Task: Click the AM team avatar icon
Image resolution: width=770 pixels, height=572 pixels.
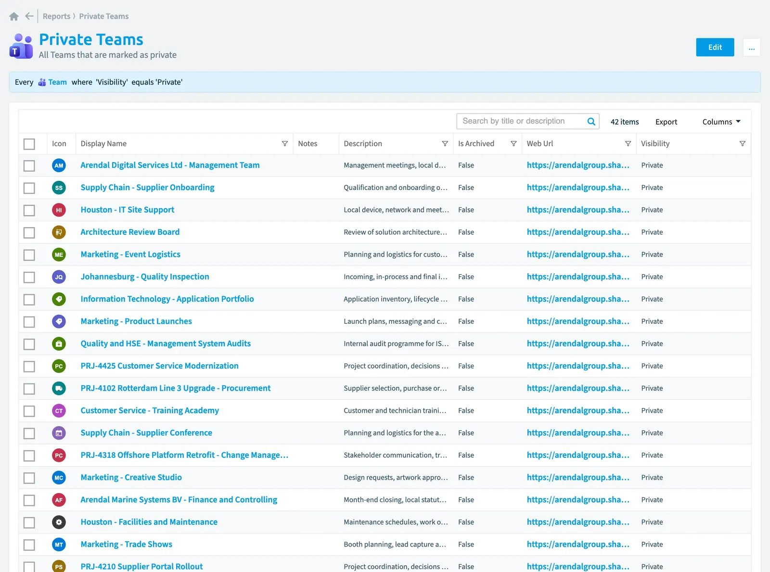Action: coord(59,165)
